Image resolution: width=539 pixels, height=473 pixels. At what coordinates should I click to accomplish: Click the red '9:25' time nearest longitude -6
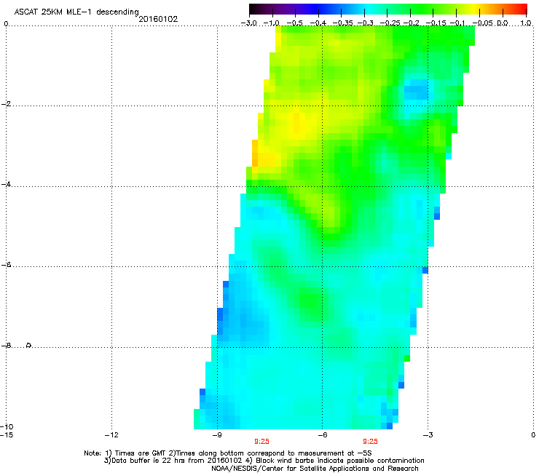coord(370,442)
